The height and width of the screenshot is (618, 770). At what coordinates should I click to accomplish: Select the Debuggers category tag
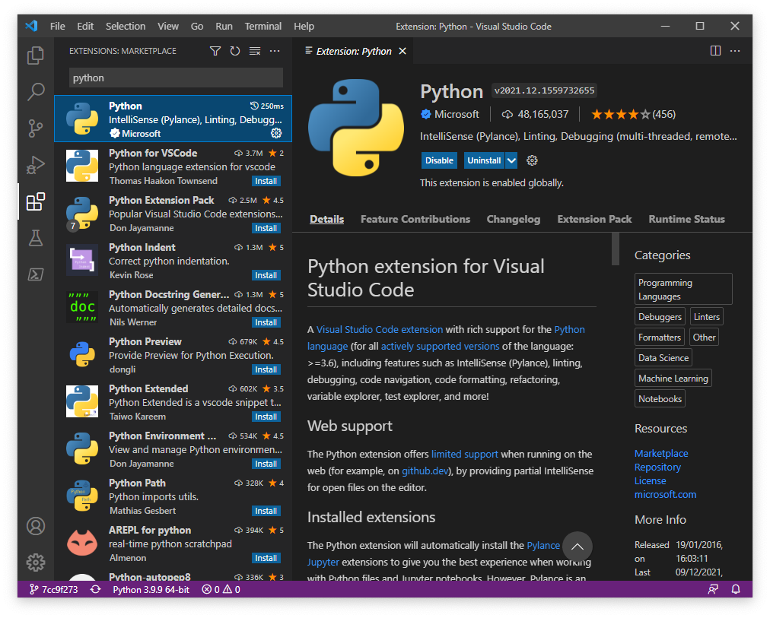(x=660, y=317)
